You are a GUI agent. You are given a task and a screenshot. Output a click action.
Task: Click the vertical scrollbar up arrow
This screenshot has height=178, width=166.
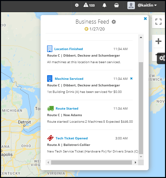(141, 37)
